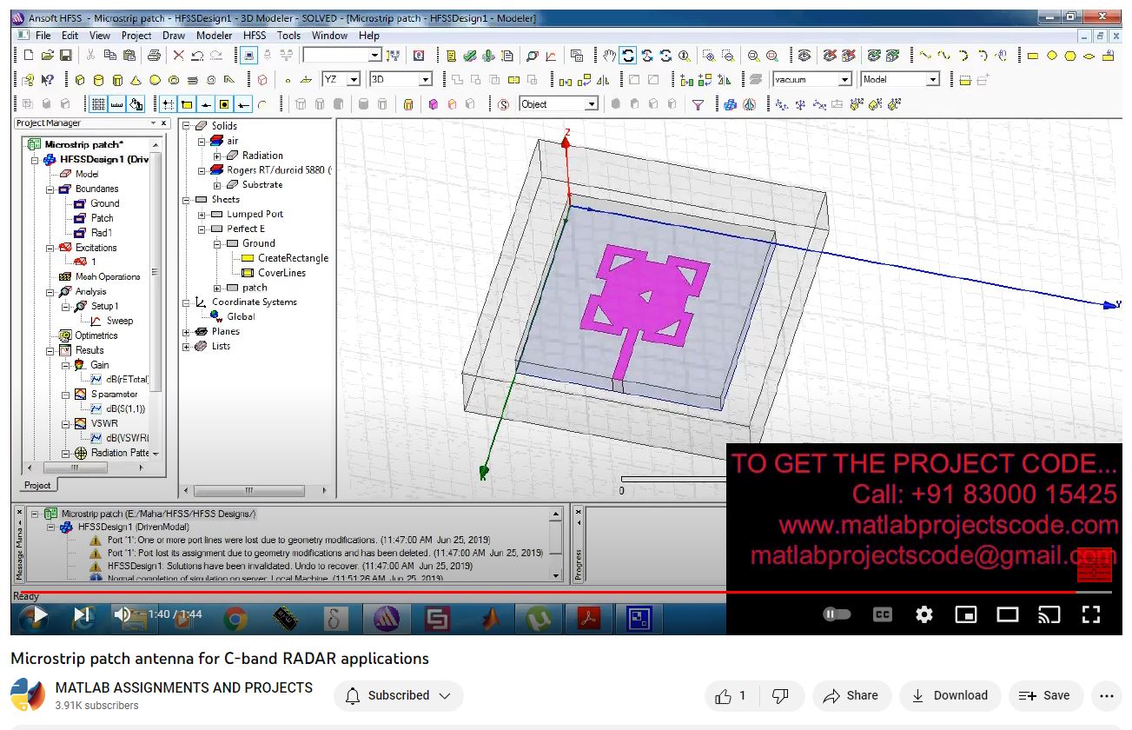The image size is (1132, 730).
Task: Open the HFSS menu
Action: pyautogui.click(x=255, y=36)
